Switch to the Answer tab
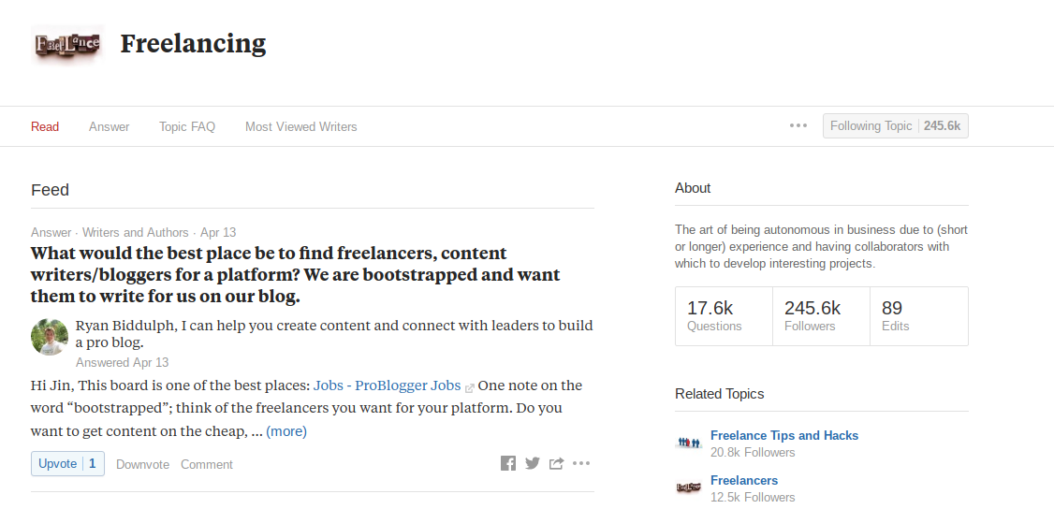This screenshot has width=1054, height=509. [x=109, y=127]
